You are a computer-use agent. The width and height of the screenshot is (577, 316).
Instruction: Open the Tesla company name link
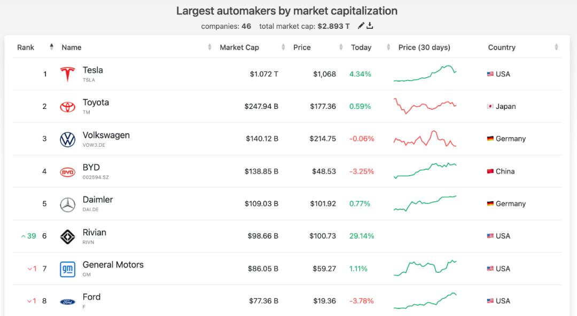(x=93, y=70)
